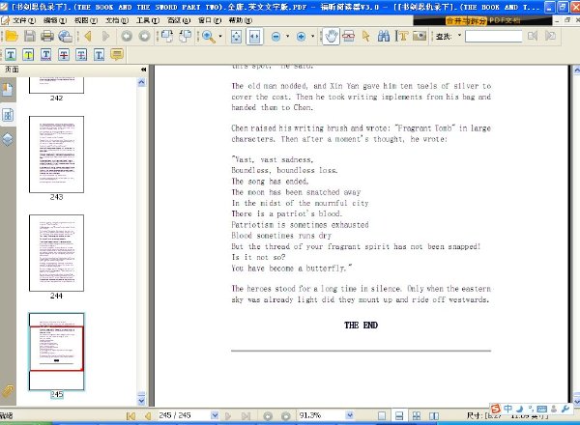Activate the Select Text tool
This screenshot has width=580, height=425.
pos(402,36)
